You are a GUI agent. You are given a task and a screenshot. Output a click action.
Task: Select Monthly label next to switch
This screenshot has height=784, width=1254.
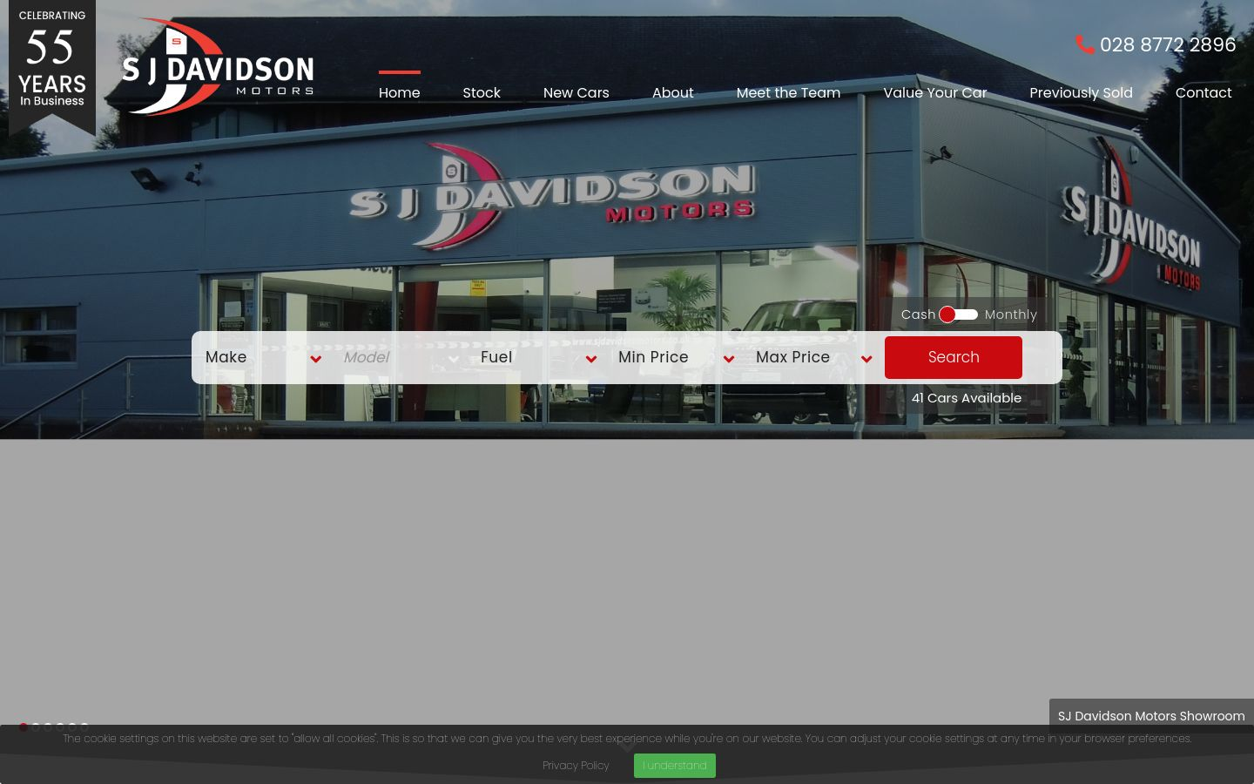(1011, 314)
